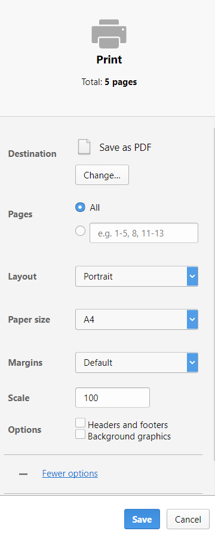Select the All pages radio button
215x540 pixels.
pos(80,207)
